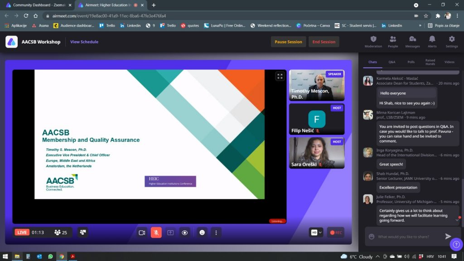This screenshot has width=464, height=261.
Task: Open Početna – Canva bookmark
Action: (313, 25)
